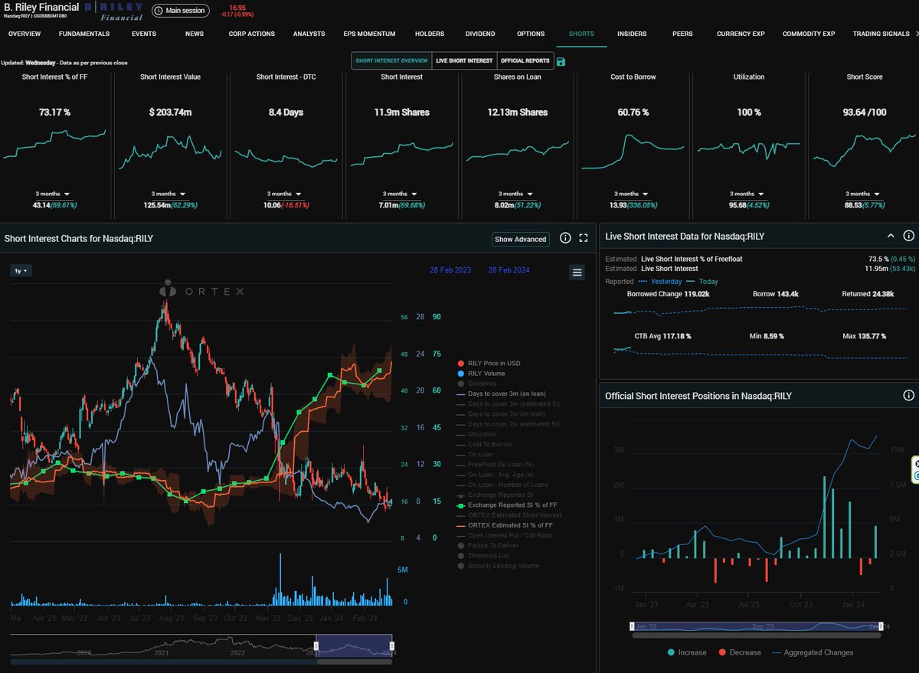Click the 28 Feb 2024 end date
This screenshot has width=919, height=673.
(509, 270)
